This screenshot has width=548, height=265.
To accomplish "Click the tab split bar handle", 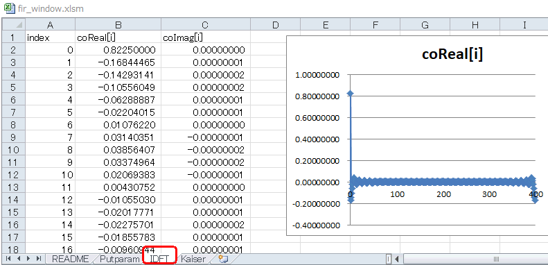I will pos(388,259).
